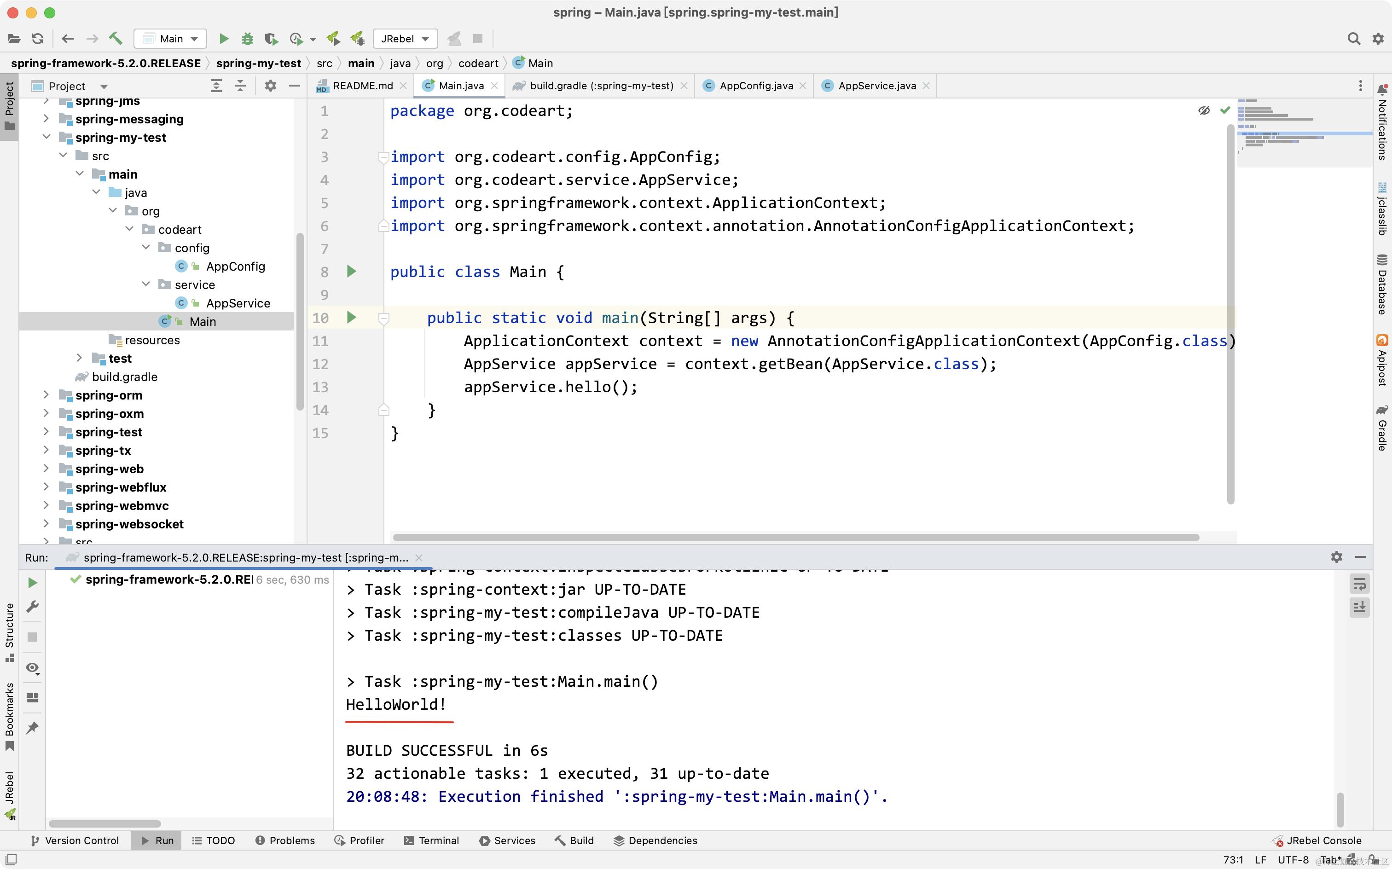Click the Build hammer icon

[x=116, y=39]
